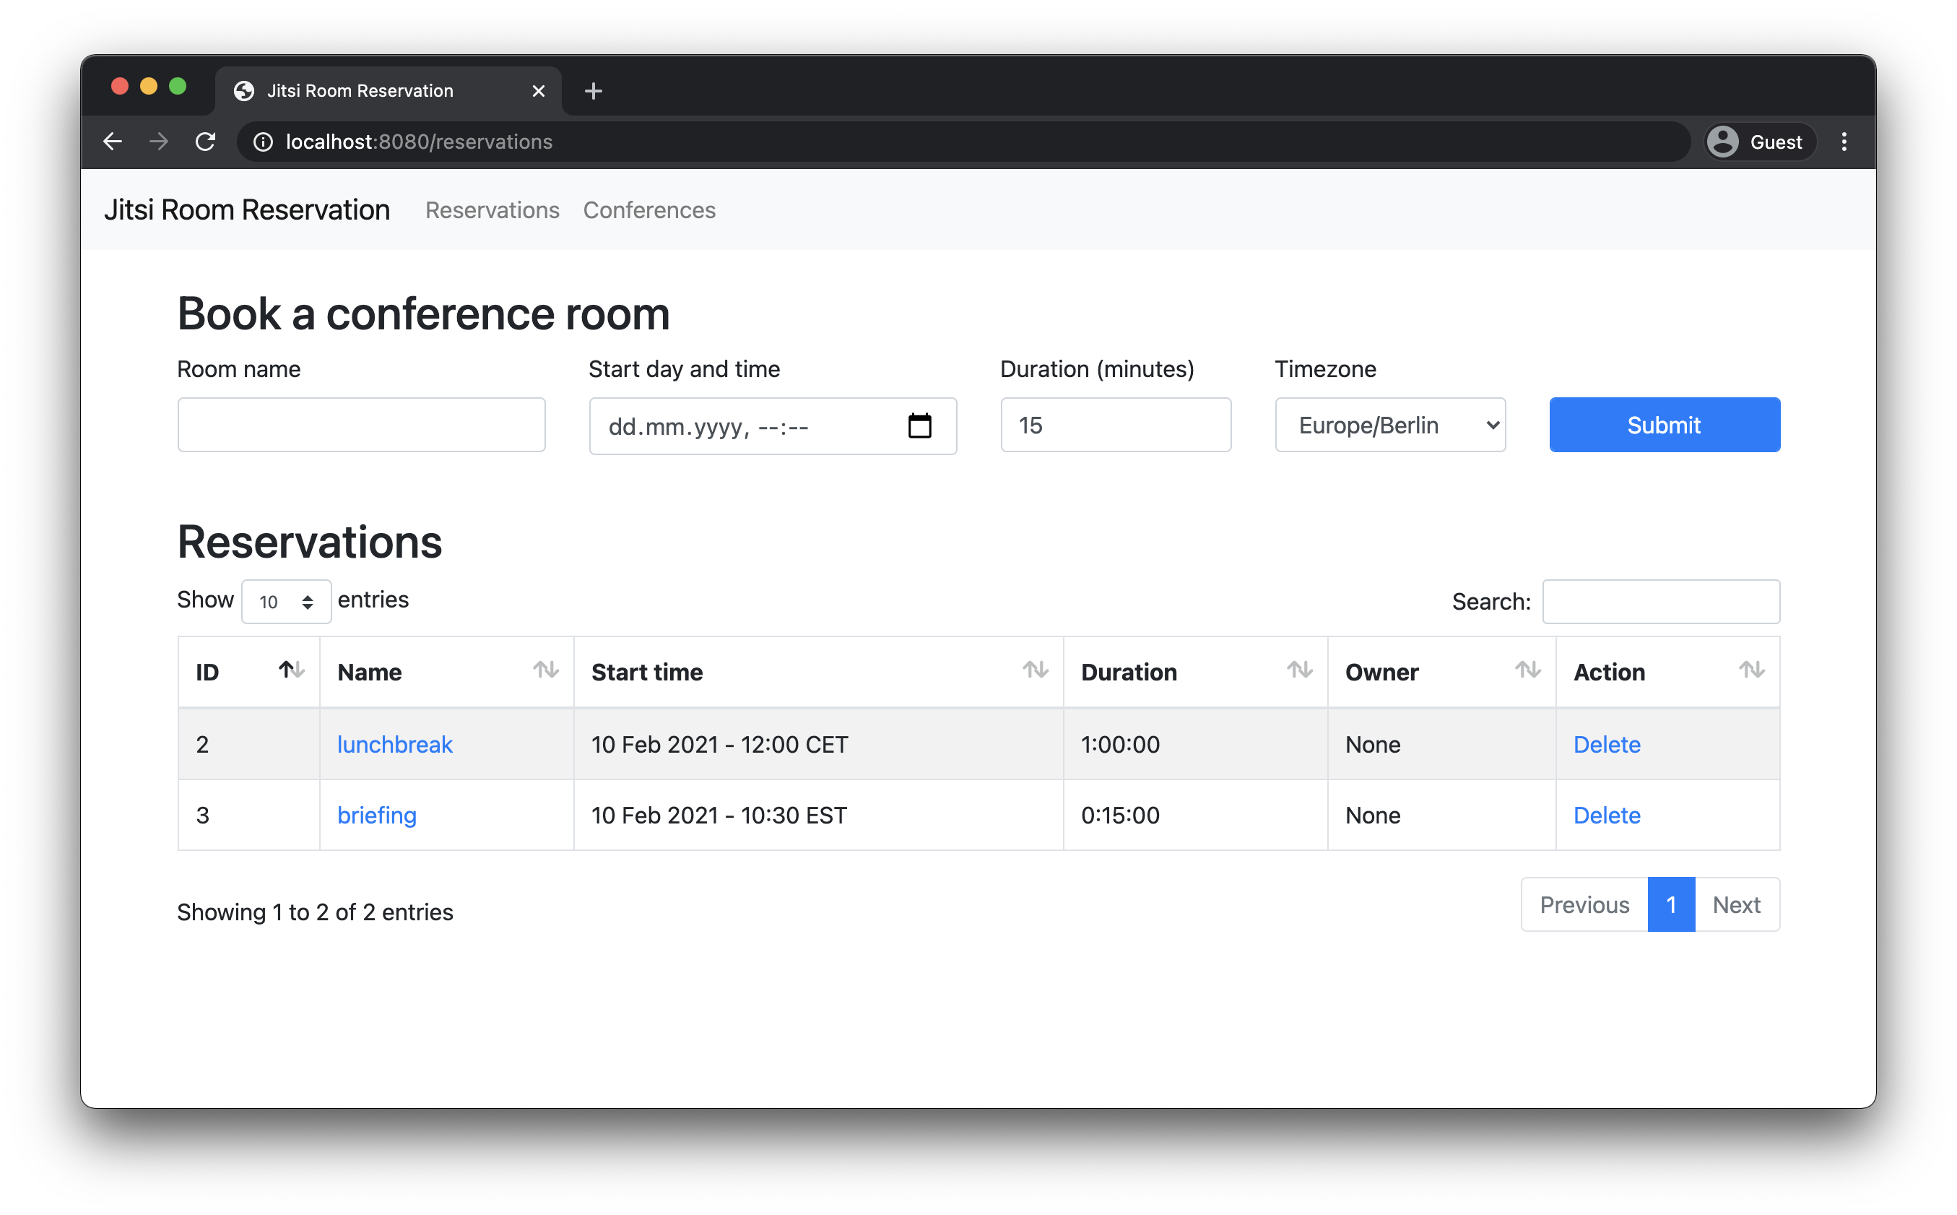Toggle ID column sort order
The width and height of the screenshot is (1957, 1215).
[x=291, y=670]
